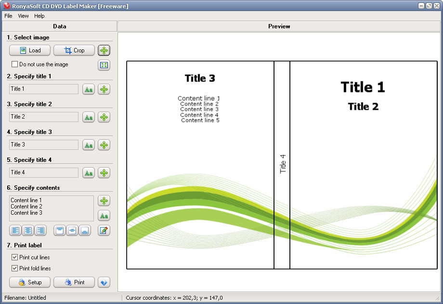Click the Title 2 text field

pos(44,117)
